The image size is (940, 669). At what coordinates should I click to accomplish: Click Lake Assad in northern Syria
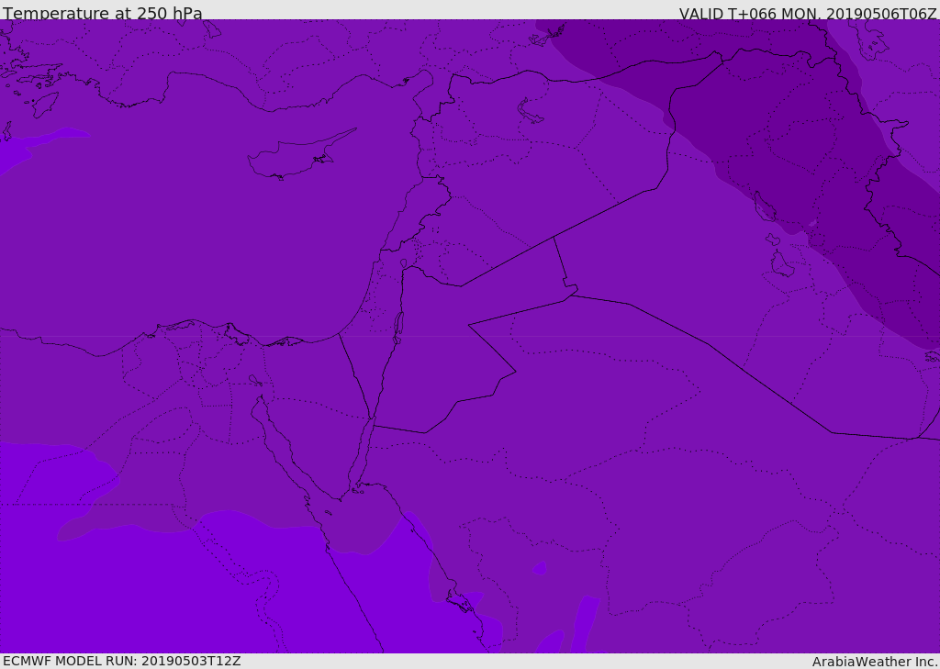click(531, 112)
